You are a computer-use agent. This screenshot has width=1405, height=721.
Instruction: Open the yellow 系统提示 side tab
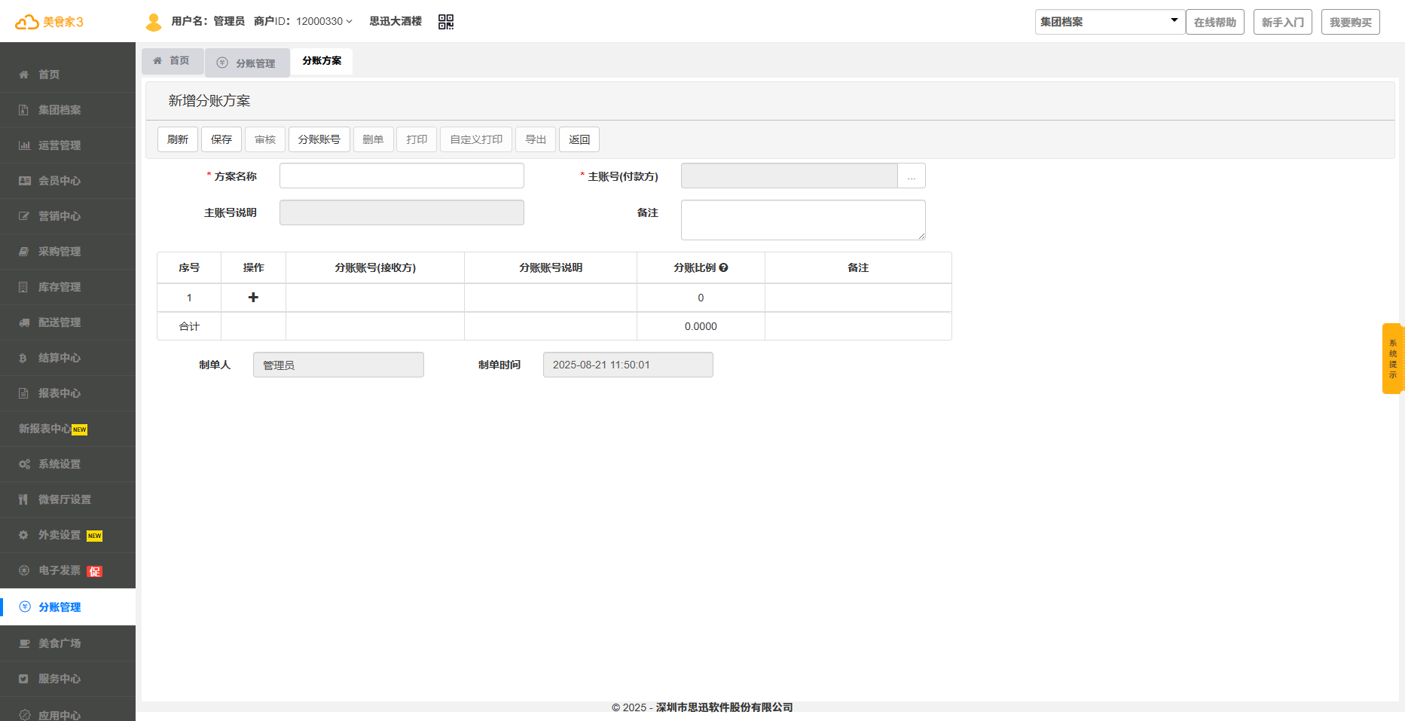(x=1392, y=359)
